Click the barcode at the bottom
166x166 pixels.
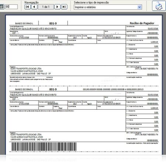(x=44, y=146)
